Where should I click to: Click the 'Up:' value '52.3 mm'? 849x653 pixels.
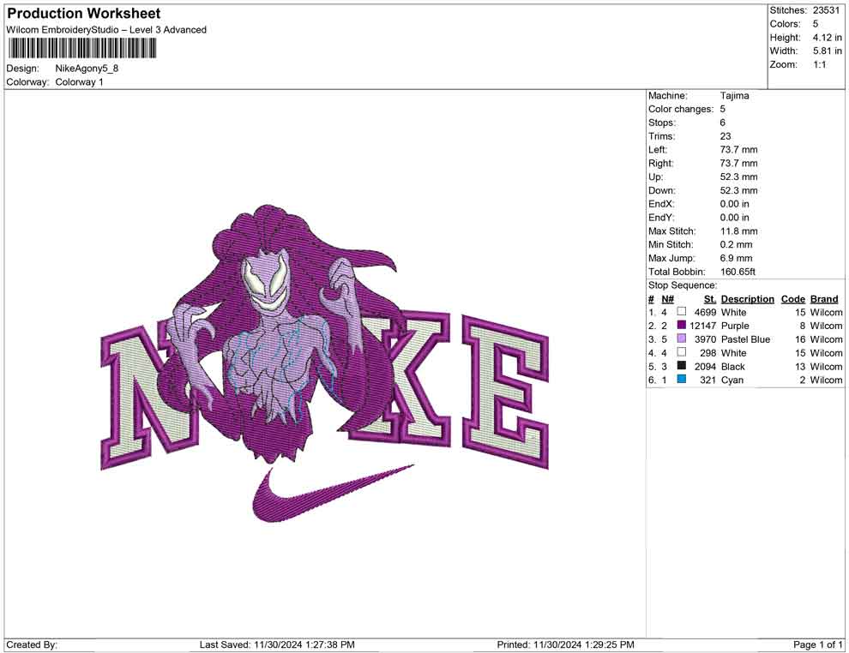(738, 177)
